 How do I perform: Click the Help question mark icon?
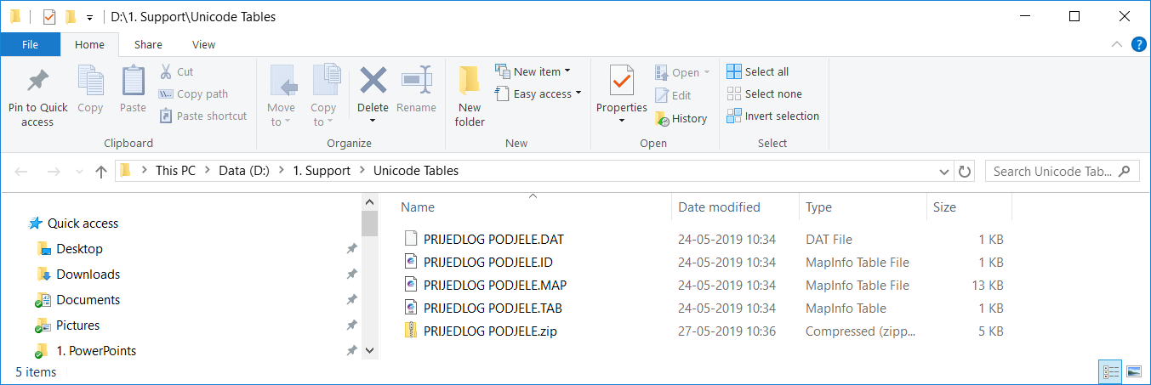[x=1138, y=44]
